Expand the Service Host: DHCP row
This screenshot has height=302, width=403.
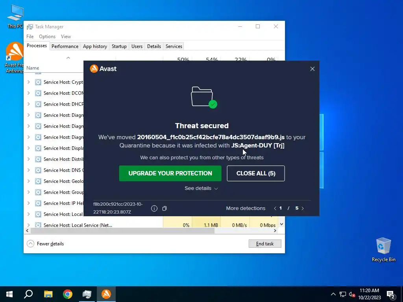coord(28,104)
